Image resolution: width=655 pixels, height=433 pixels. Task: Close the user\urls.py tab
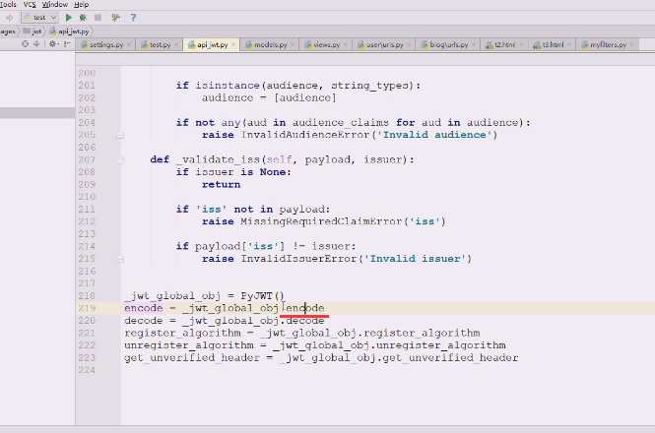coord(409,44)
